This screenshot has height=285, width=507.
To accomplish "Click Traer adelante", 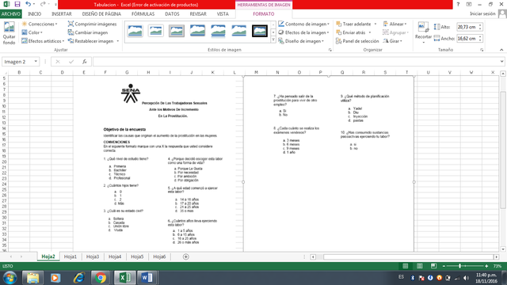I will pos(353,24).
